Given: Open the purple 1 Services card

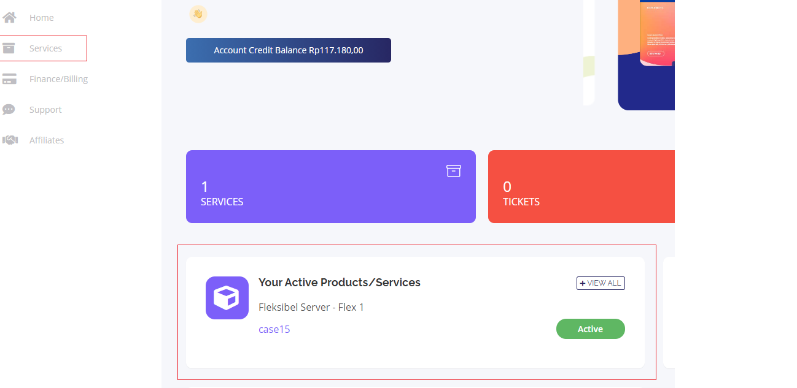Looking at the screenshot, I should click(x=330, y=187).
